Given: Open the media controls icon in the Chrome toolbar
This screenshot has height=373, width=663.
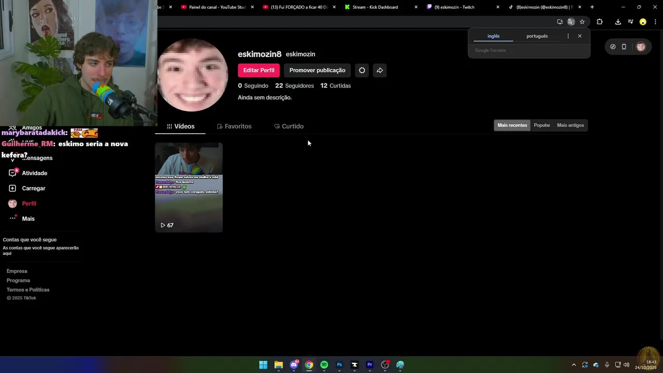Looking at the screenshot, I should pyautogui.click(x=630, y=22).
